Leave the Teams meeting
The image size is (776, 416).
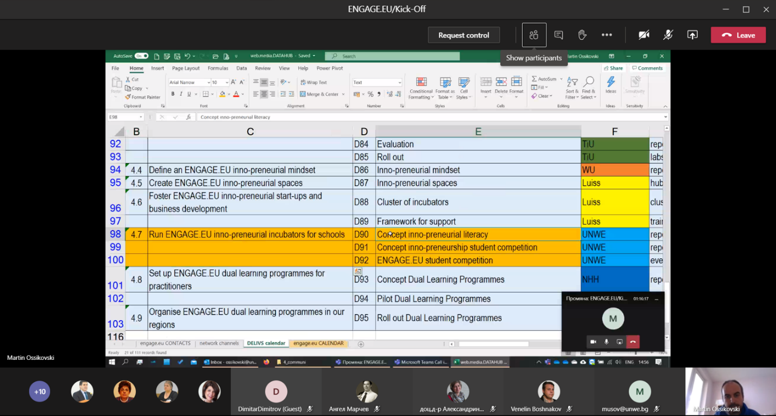(x=738, y=35)
